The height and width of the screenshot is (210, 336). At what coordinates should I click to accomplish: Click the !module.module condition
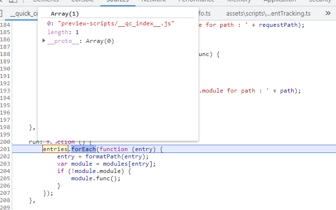(96, 171)
